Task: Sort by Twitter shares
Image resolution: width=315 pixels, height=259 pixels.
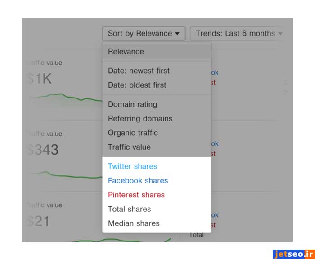Action: coord(132,166)
